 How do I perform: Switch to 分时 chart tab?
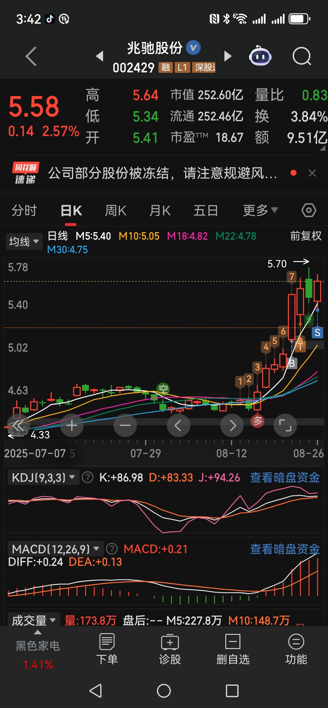tap(24, 211)
